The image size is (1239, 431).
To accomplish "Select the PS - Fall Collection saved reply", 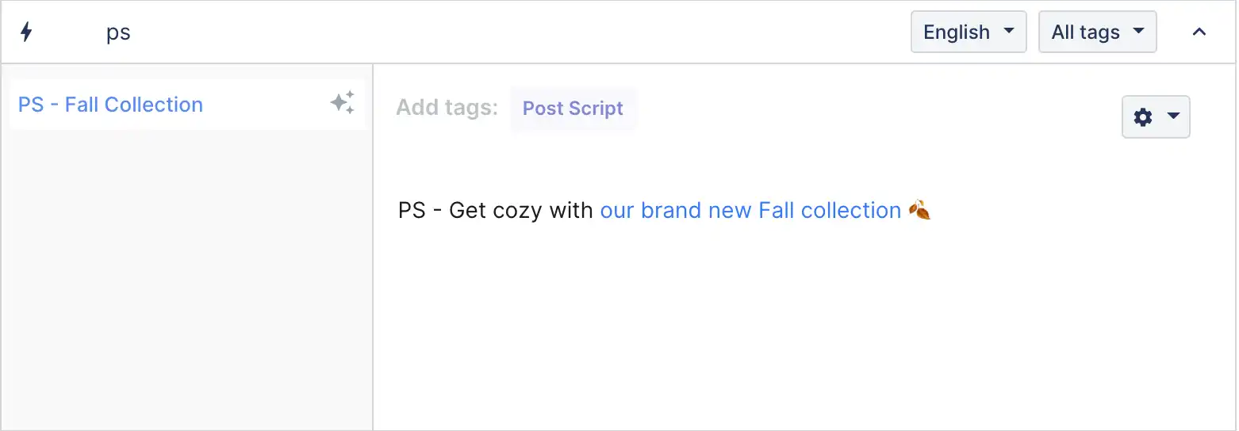I will click(x=187, y=105).
